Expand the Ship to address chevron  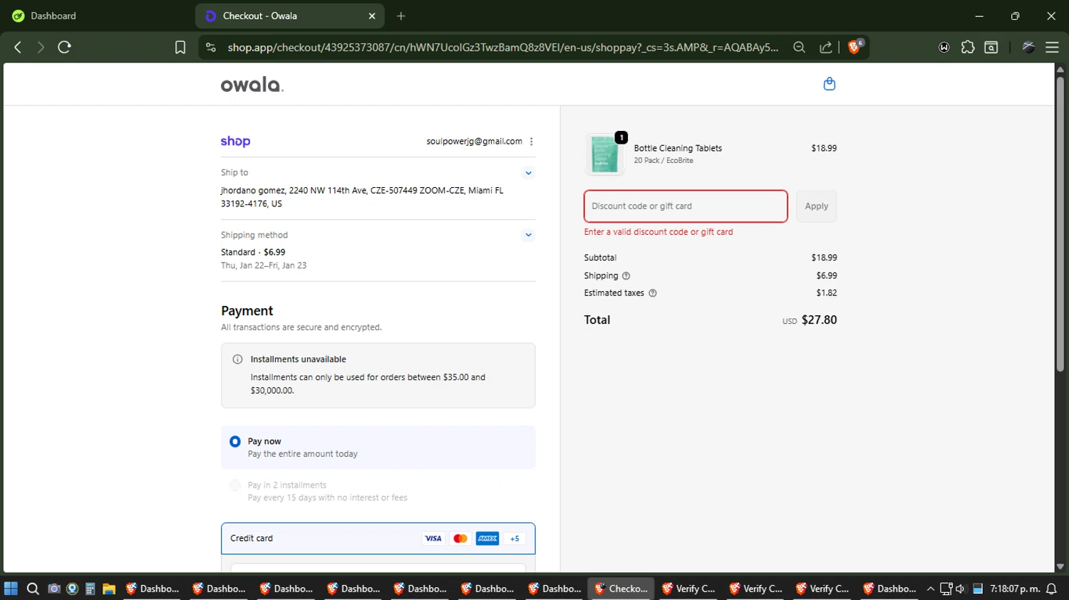pos(528,173)
